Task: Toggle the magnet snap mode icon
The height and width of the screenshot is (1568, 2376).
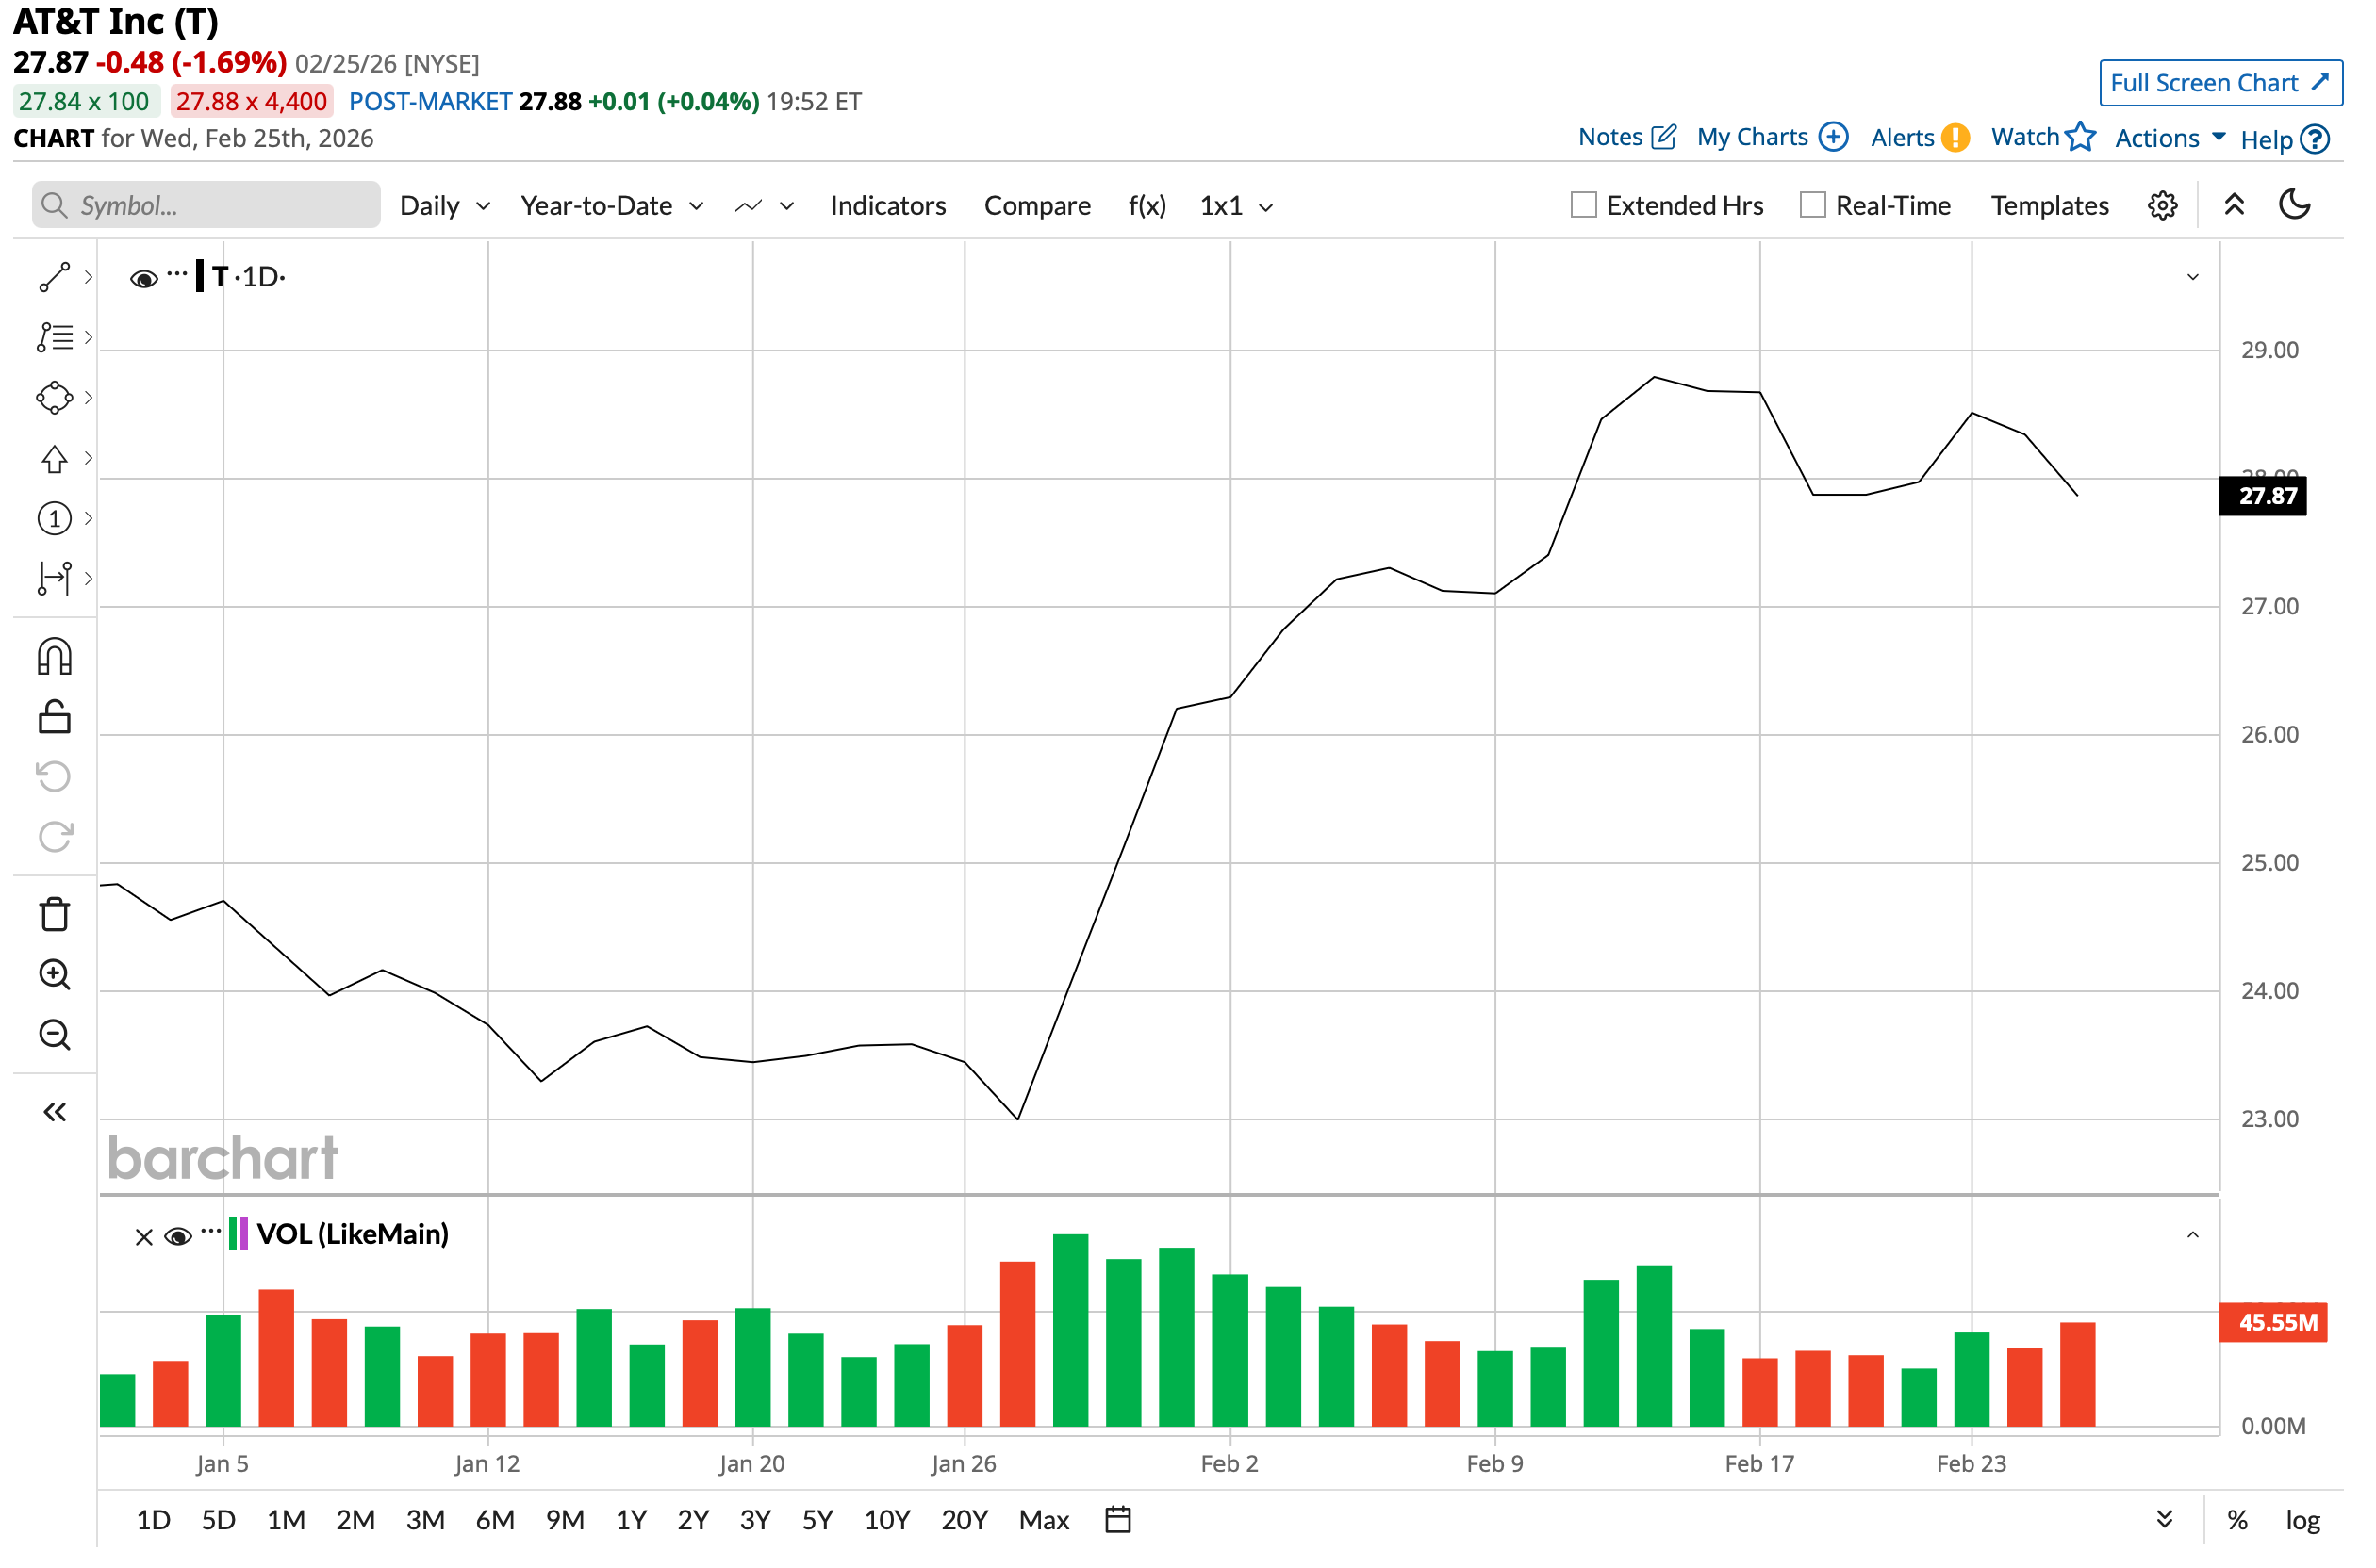Action: (x=54, y=657)
